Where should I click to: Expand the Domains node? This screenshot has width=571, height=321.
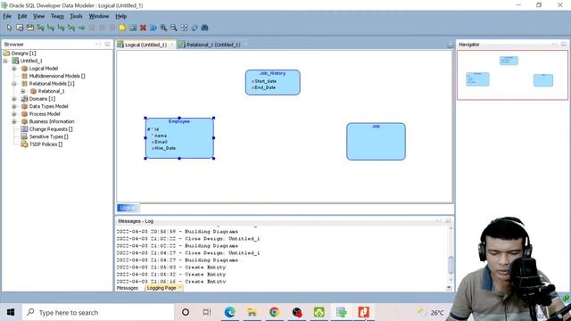(14, 99)
